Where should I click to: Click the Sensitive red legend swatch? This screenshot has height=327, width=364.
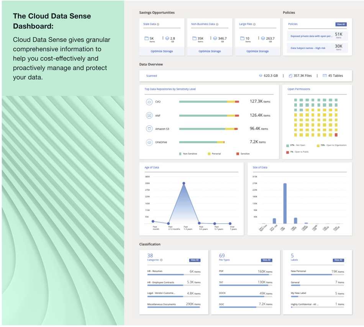(238, 154)
